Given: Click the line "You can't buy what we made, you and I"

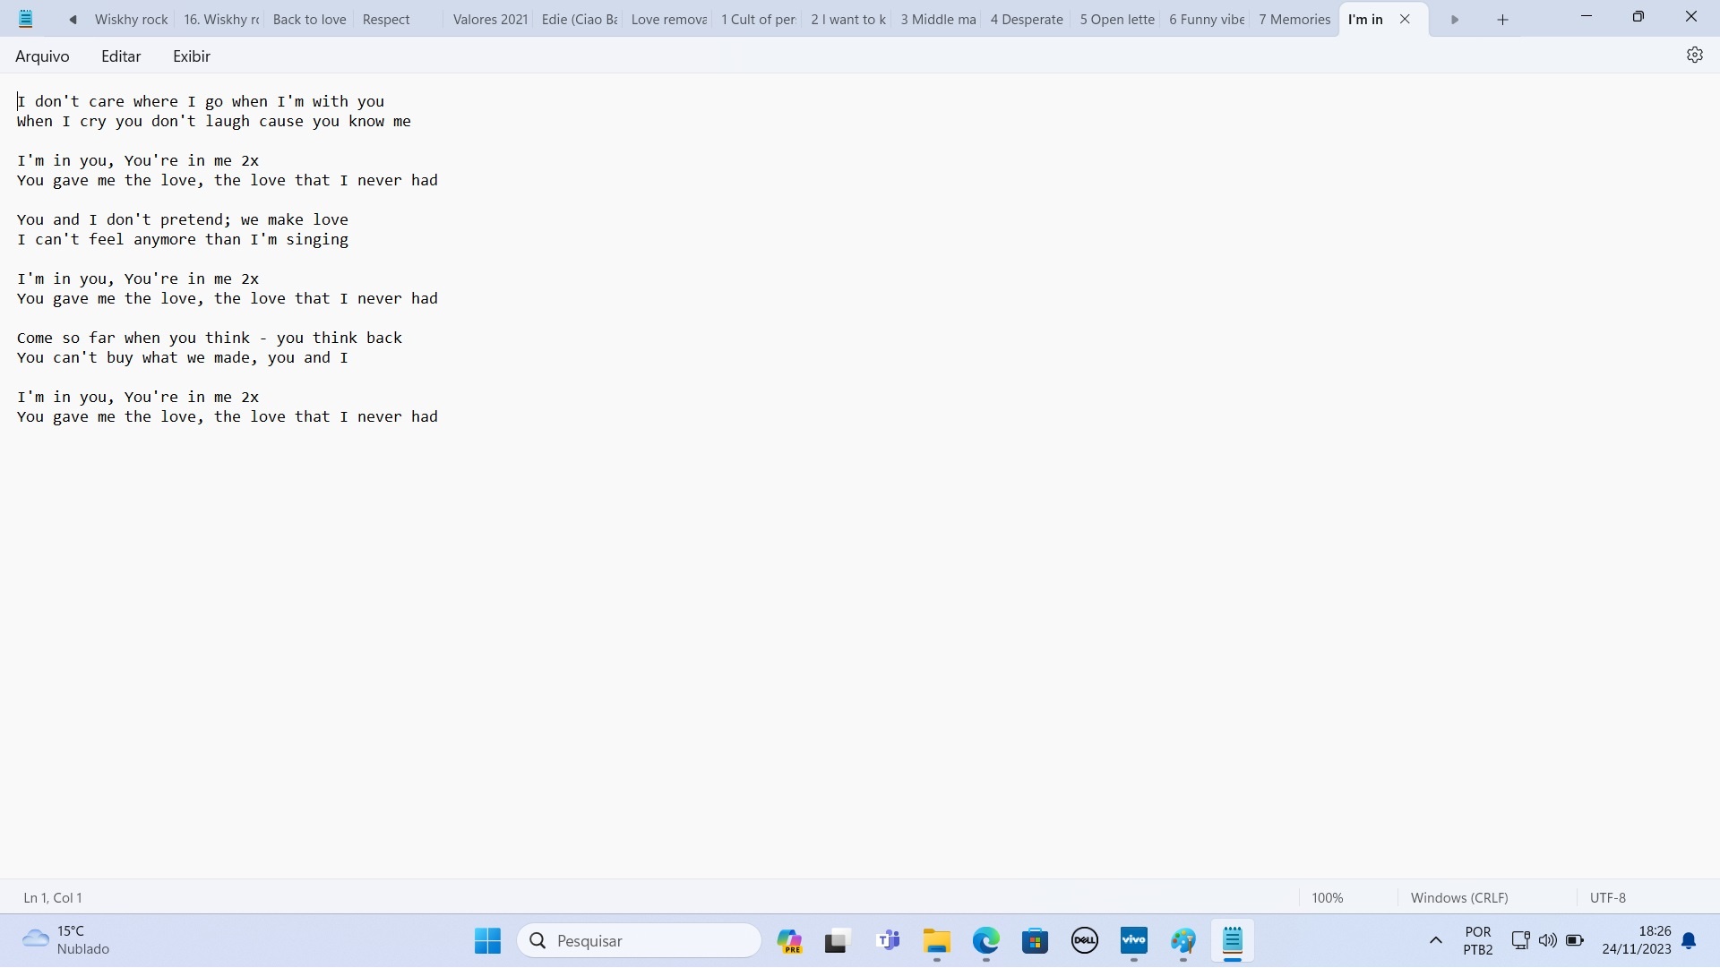Looking at the screenshot, I should tap(183, 358).
